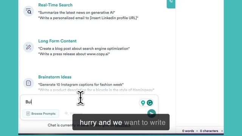Select "Write a press release about www.copy.ai"
The image size is (242, 136).
74,54
